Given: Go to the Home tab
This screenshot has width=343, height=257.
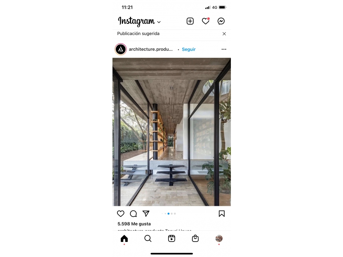Looking at the screenshot, I should coord(124,238).
